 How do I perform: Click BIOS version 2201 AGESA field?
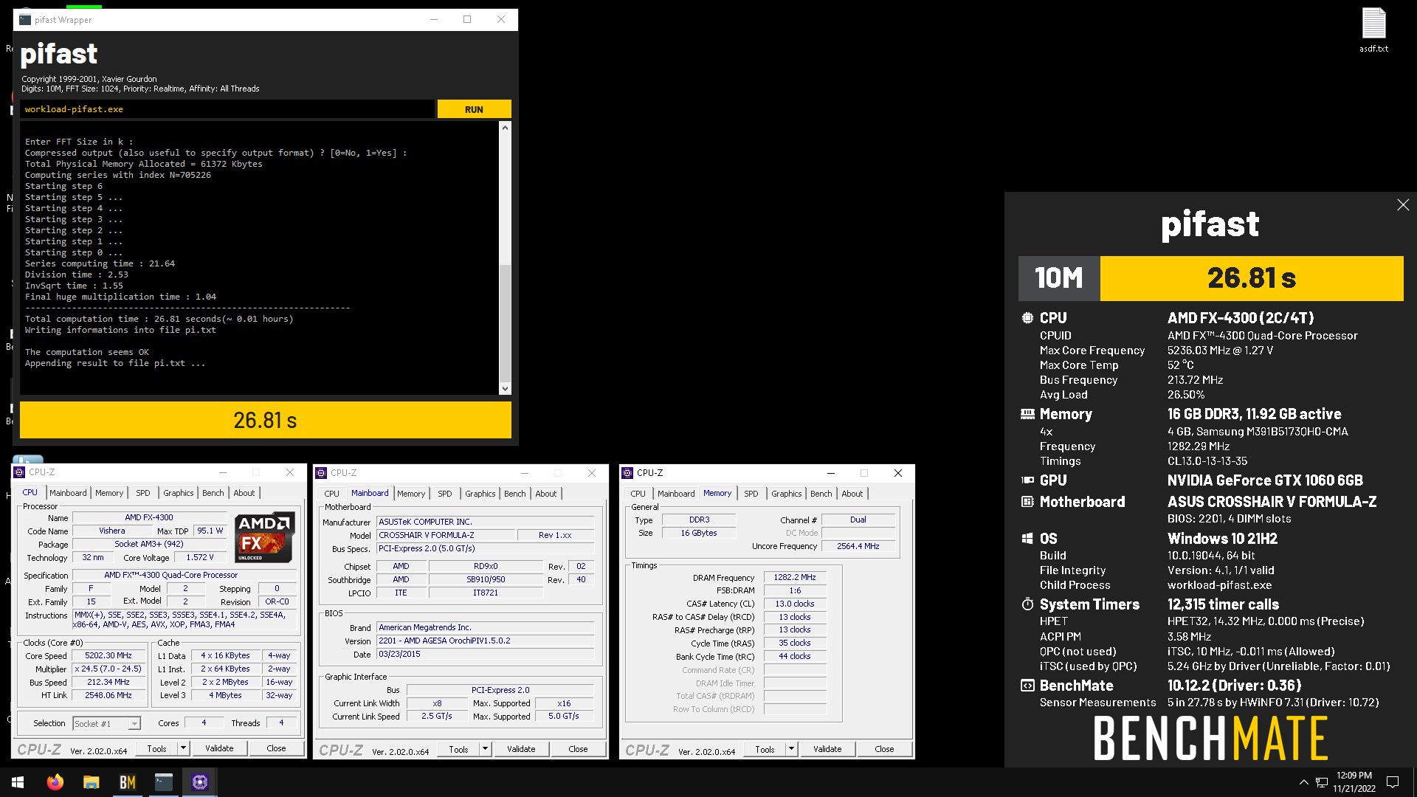tap(485, 641)
